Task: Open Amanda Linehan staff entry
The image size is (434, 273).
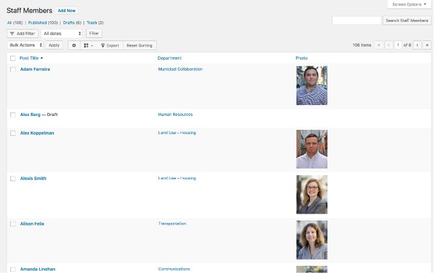Action: (38, 269)
